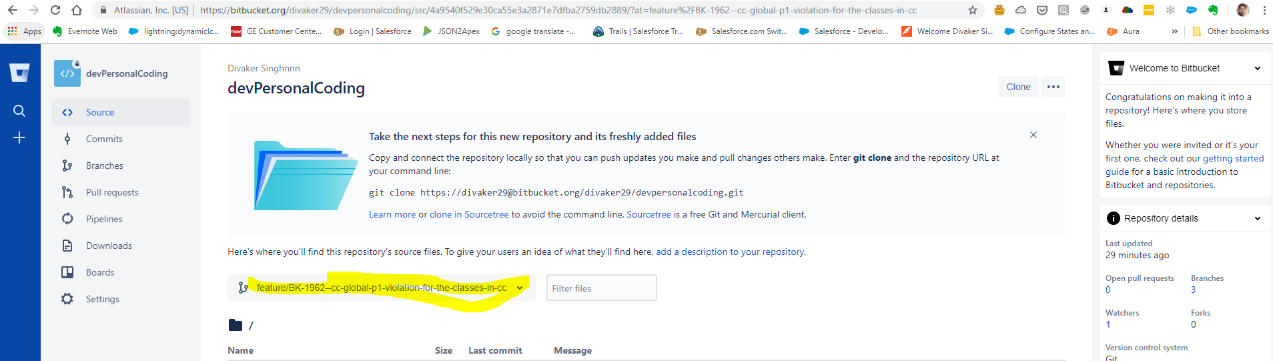1273x361 pixels.
Task: Open the JSON2Apex bookmark
Action: 452,31
